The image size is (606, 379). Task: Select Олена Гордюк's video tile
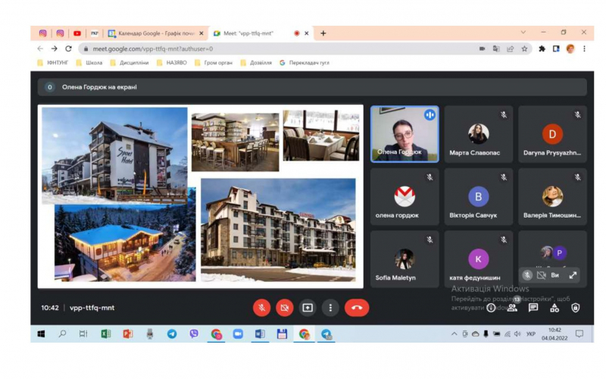(405, 134)
